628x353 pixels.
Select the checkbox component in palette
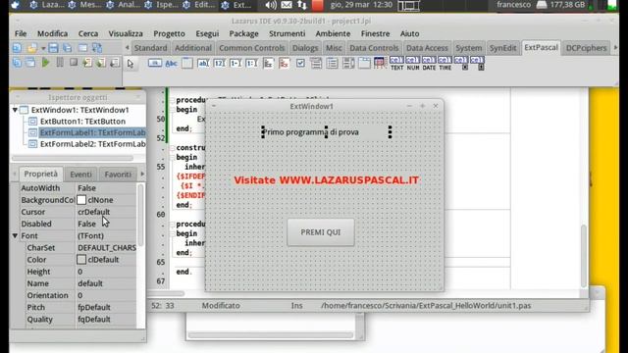[300, 63]
